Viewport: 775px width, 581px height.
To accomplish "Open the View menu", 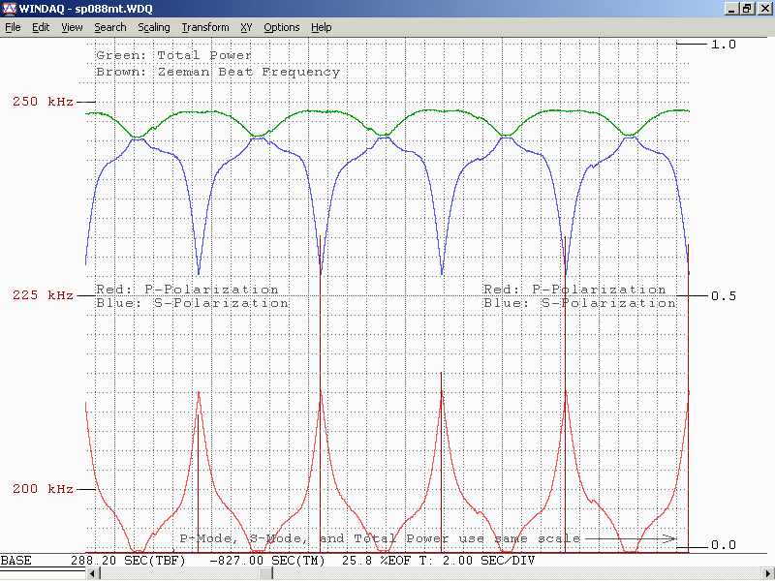I will 72,27.
